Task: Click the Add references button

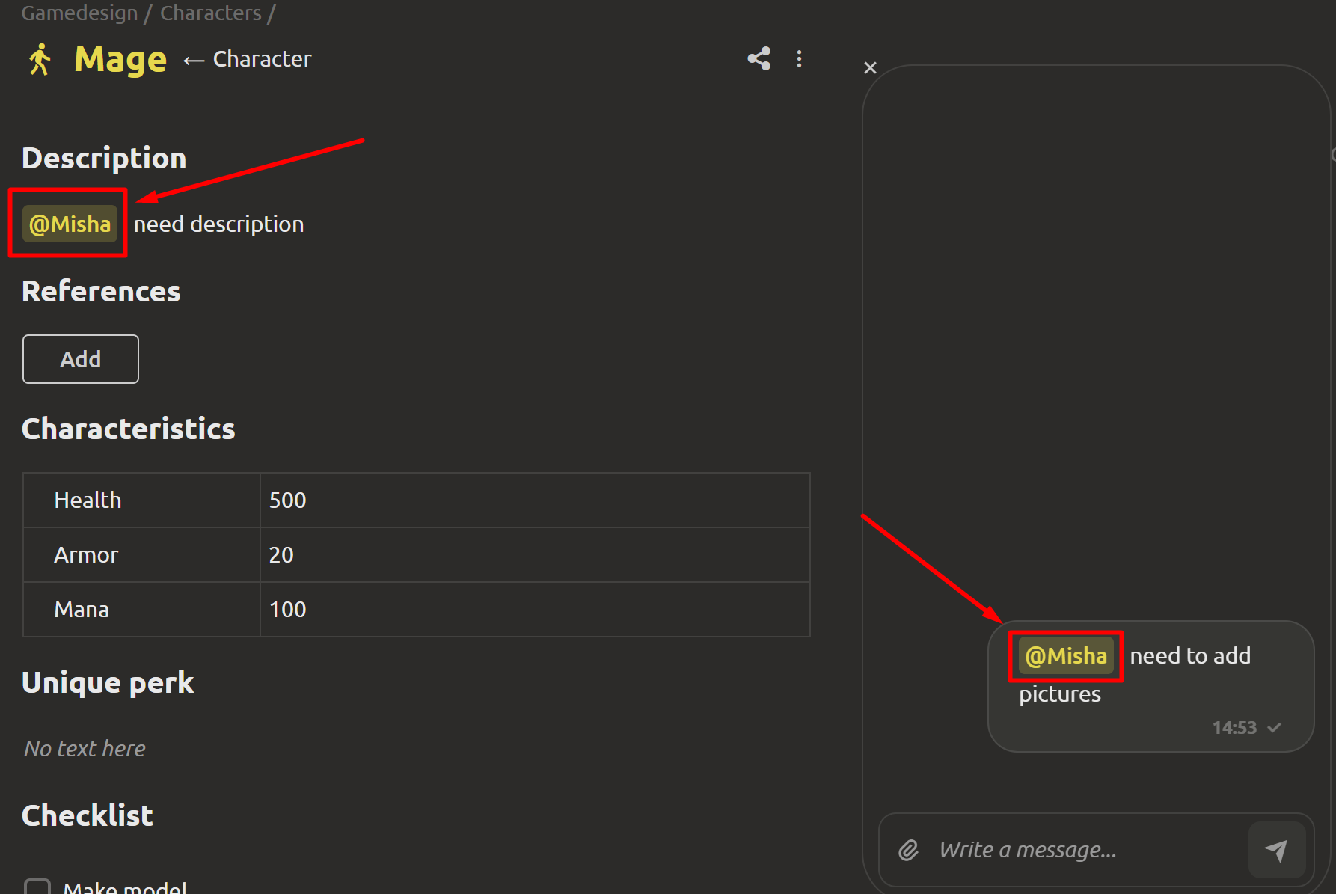Action: click(81, 359)
